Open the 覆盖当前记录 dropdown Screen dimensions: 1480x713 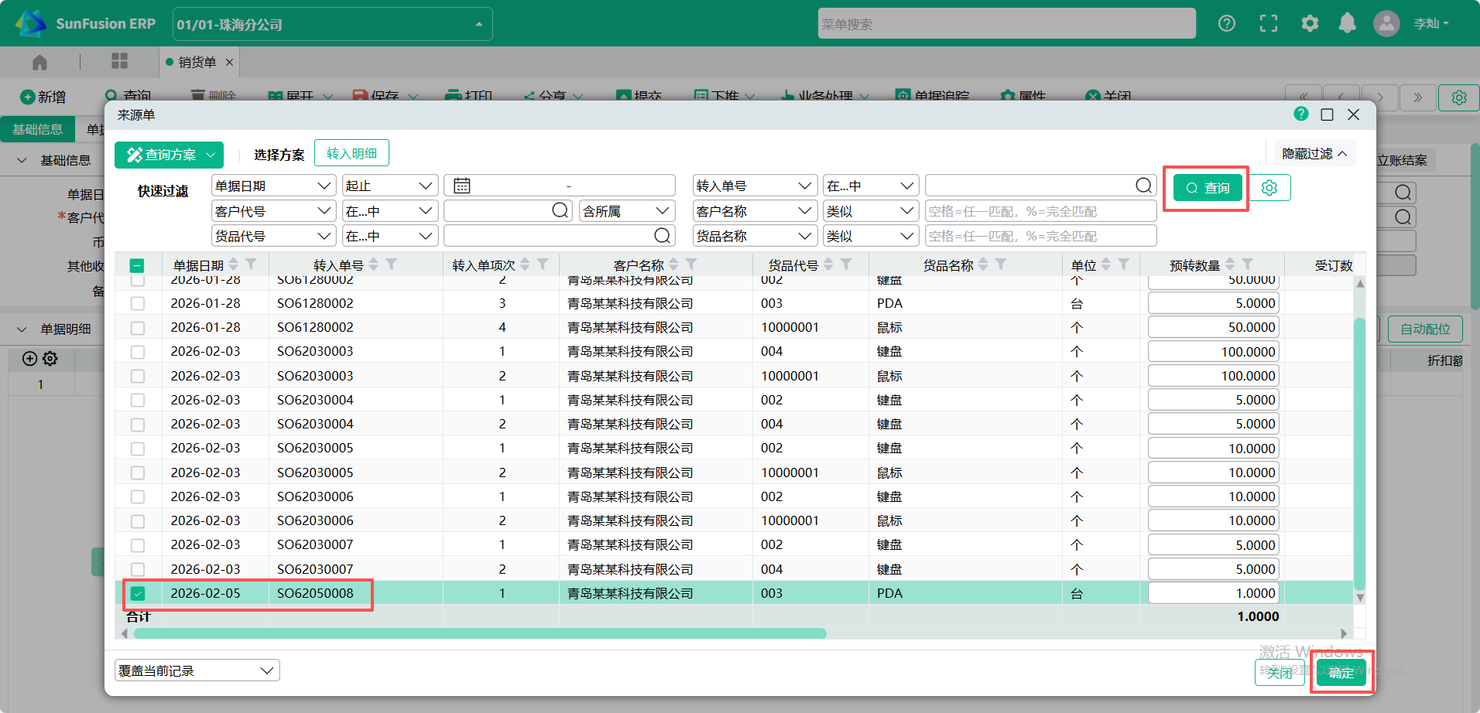click(x=197, y=670)
